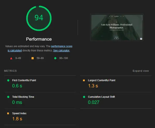The width and height of the screenshot is (155, 128).
Task: Expand the metrics view
Action: [141, 71]
